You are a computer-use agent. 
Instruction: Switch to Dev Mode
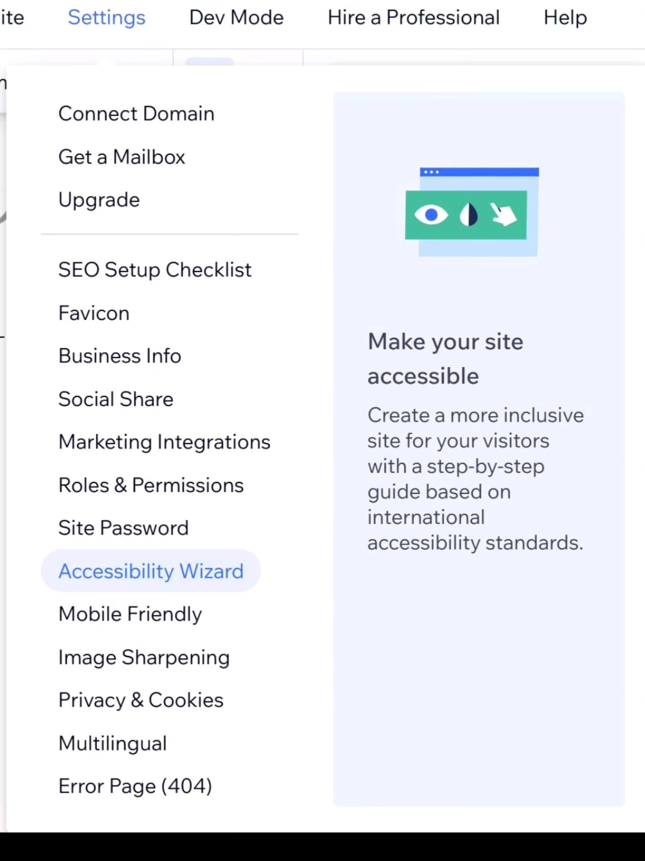click(x=236, y=18)
